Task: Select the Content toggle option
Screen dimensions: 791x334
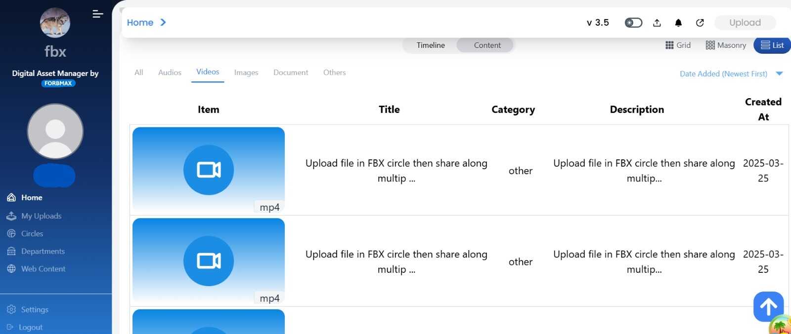Action: tap(487, 45)
